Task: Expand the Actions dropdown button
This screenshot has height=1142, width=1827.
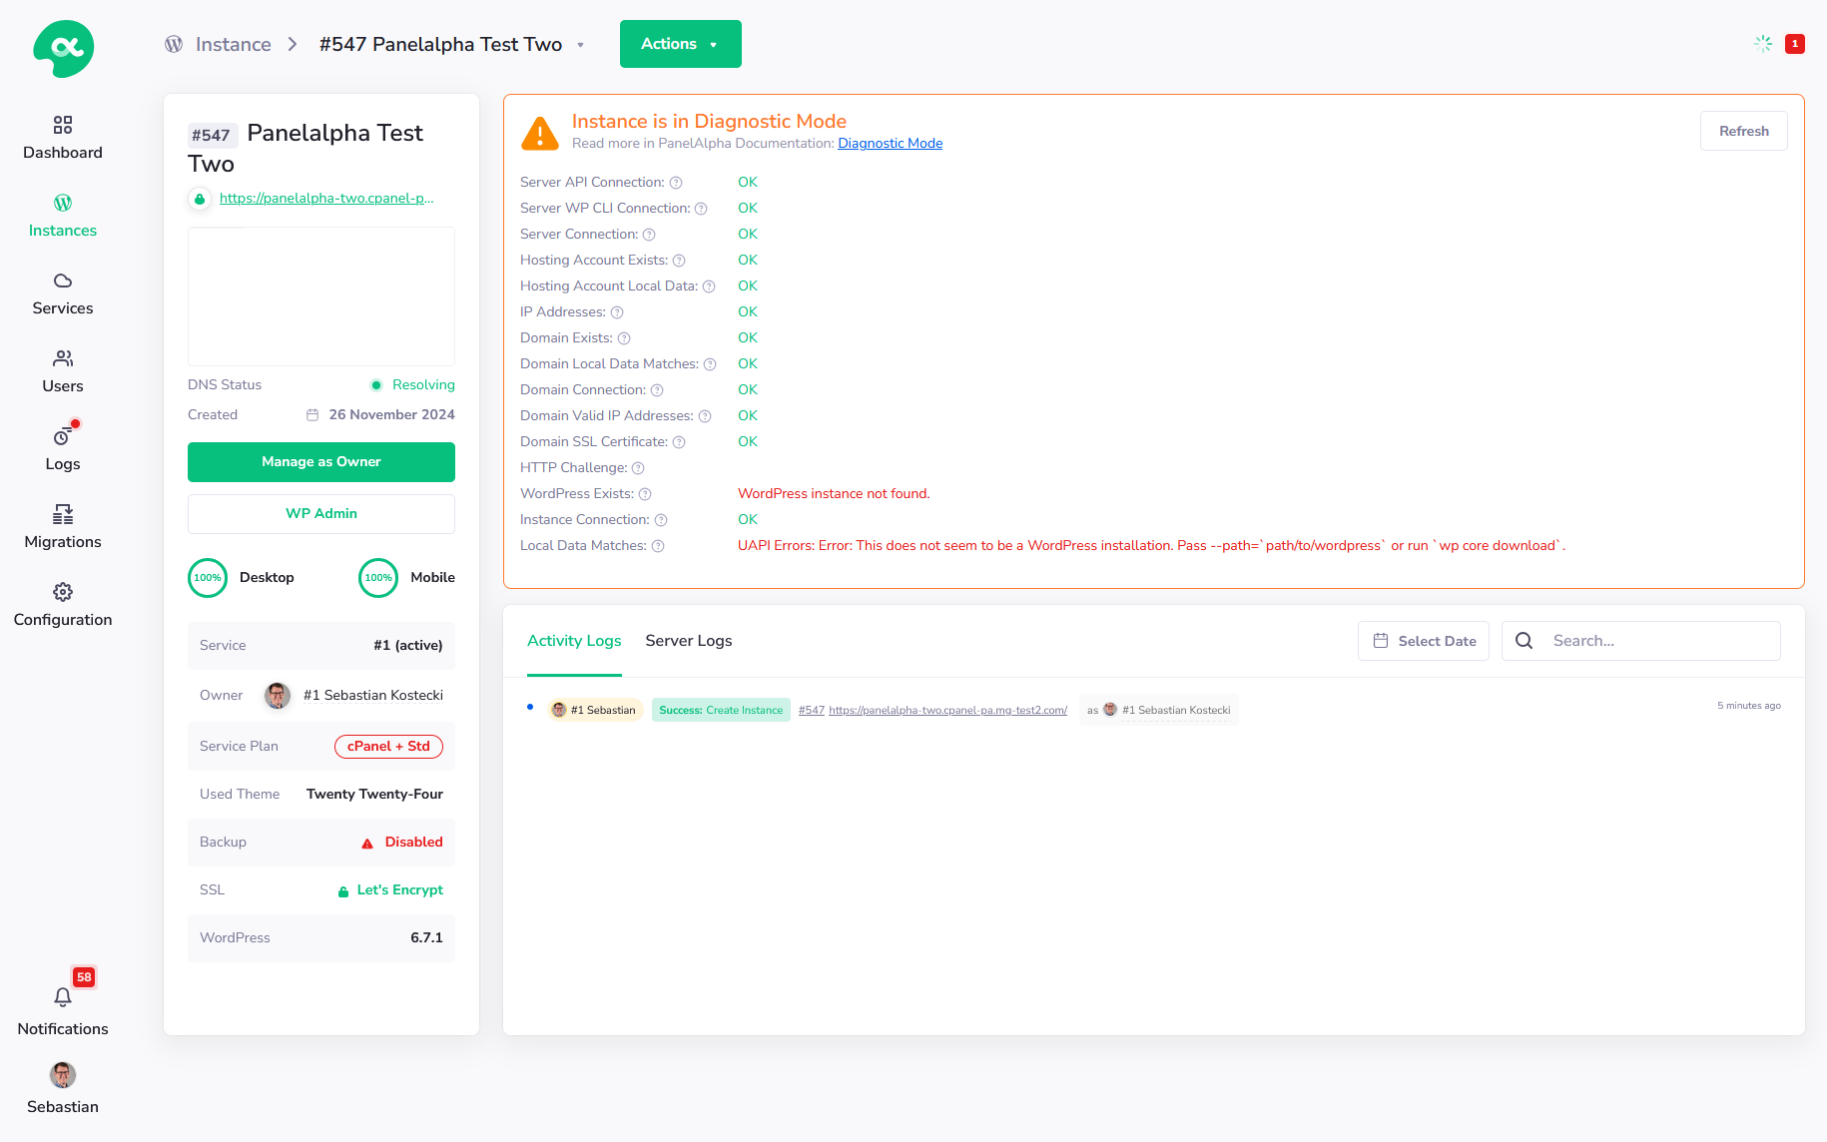Action: (681, 44)
